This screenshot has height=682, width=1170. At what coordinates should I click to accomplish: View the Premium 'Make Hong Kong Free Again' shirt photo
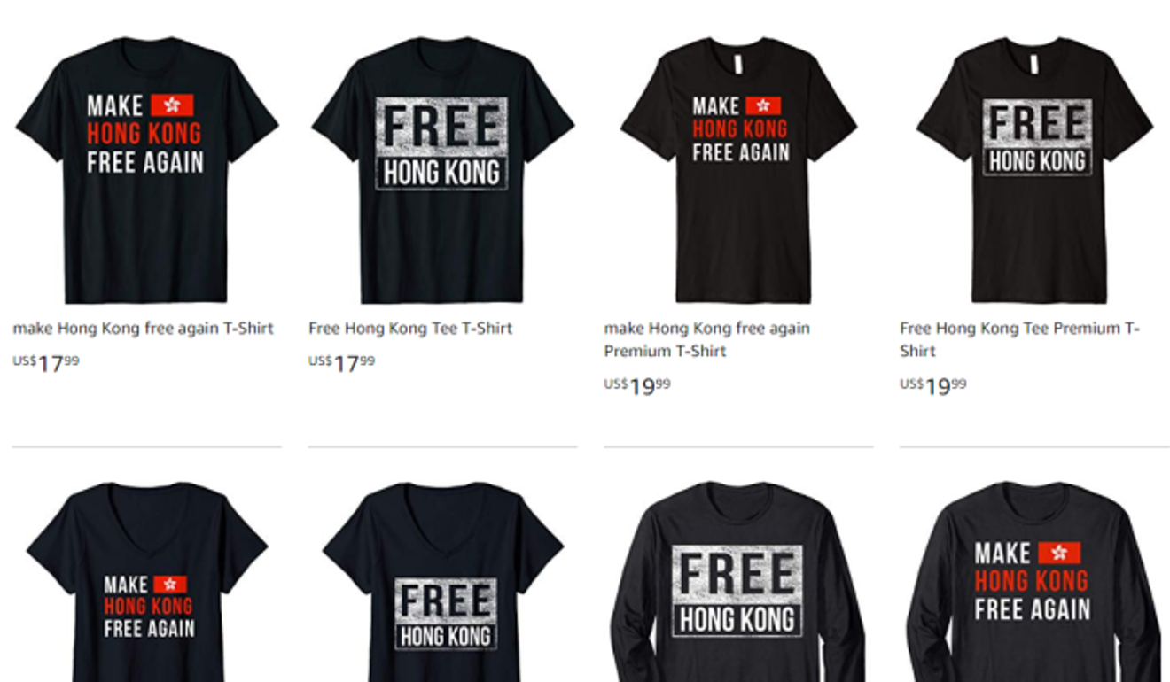coord(738,170)
